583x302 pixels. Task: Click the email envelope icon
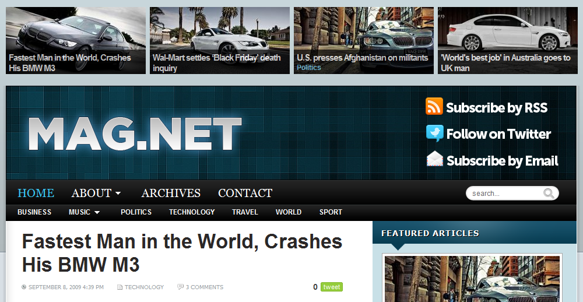(435, 159)
